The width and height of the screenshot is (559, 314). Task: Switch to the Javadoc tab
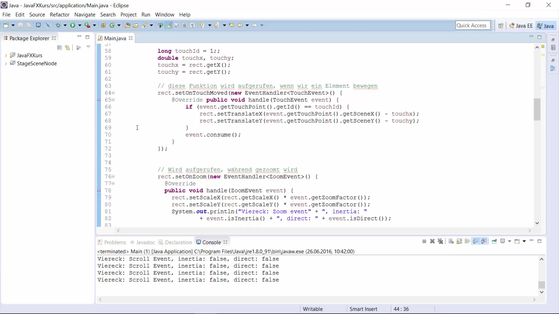point(143,242)
